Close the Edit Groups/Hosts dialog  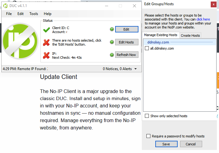(x=213, y=5)
